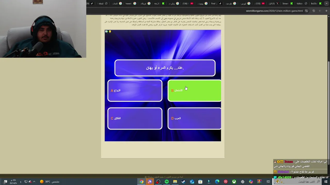
Task: Switch to the لورين Google tab
Action: click(245, 4)
